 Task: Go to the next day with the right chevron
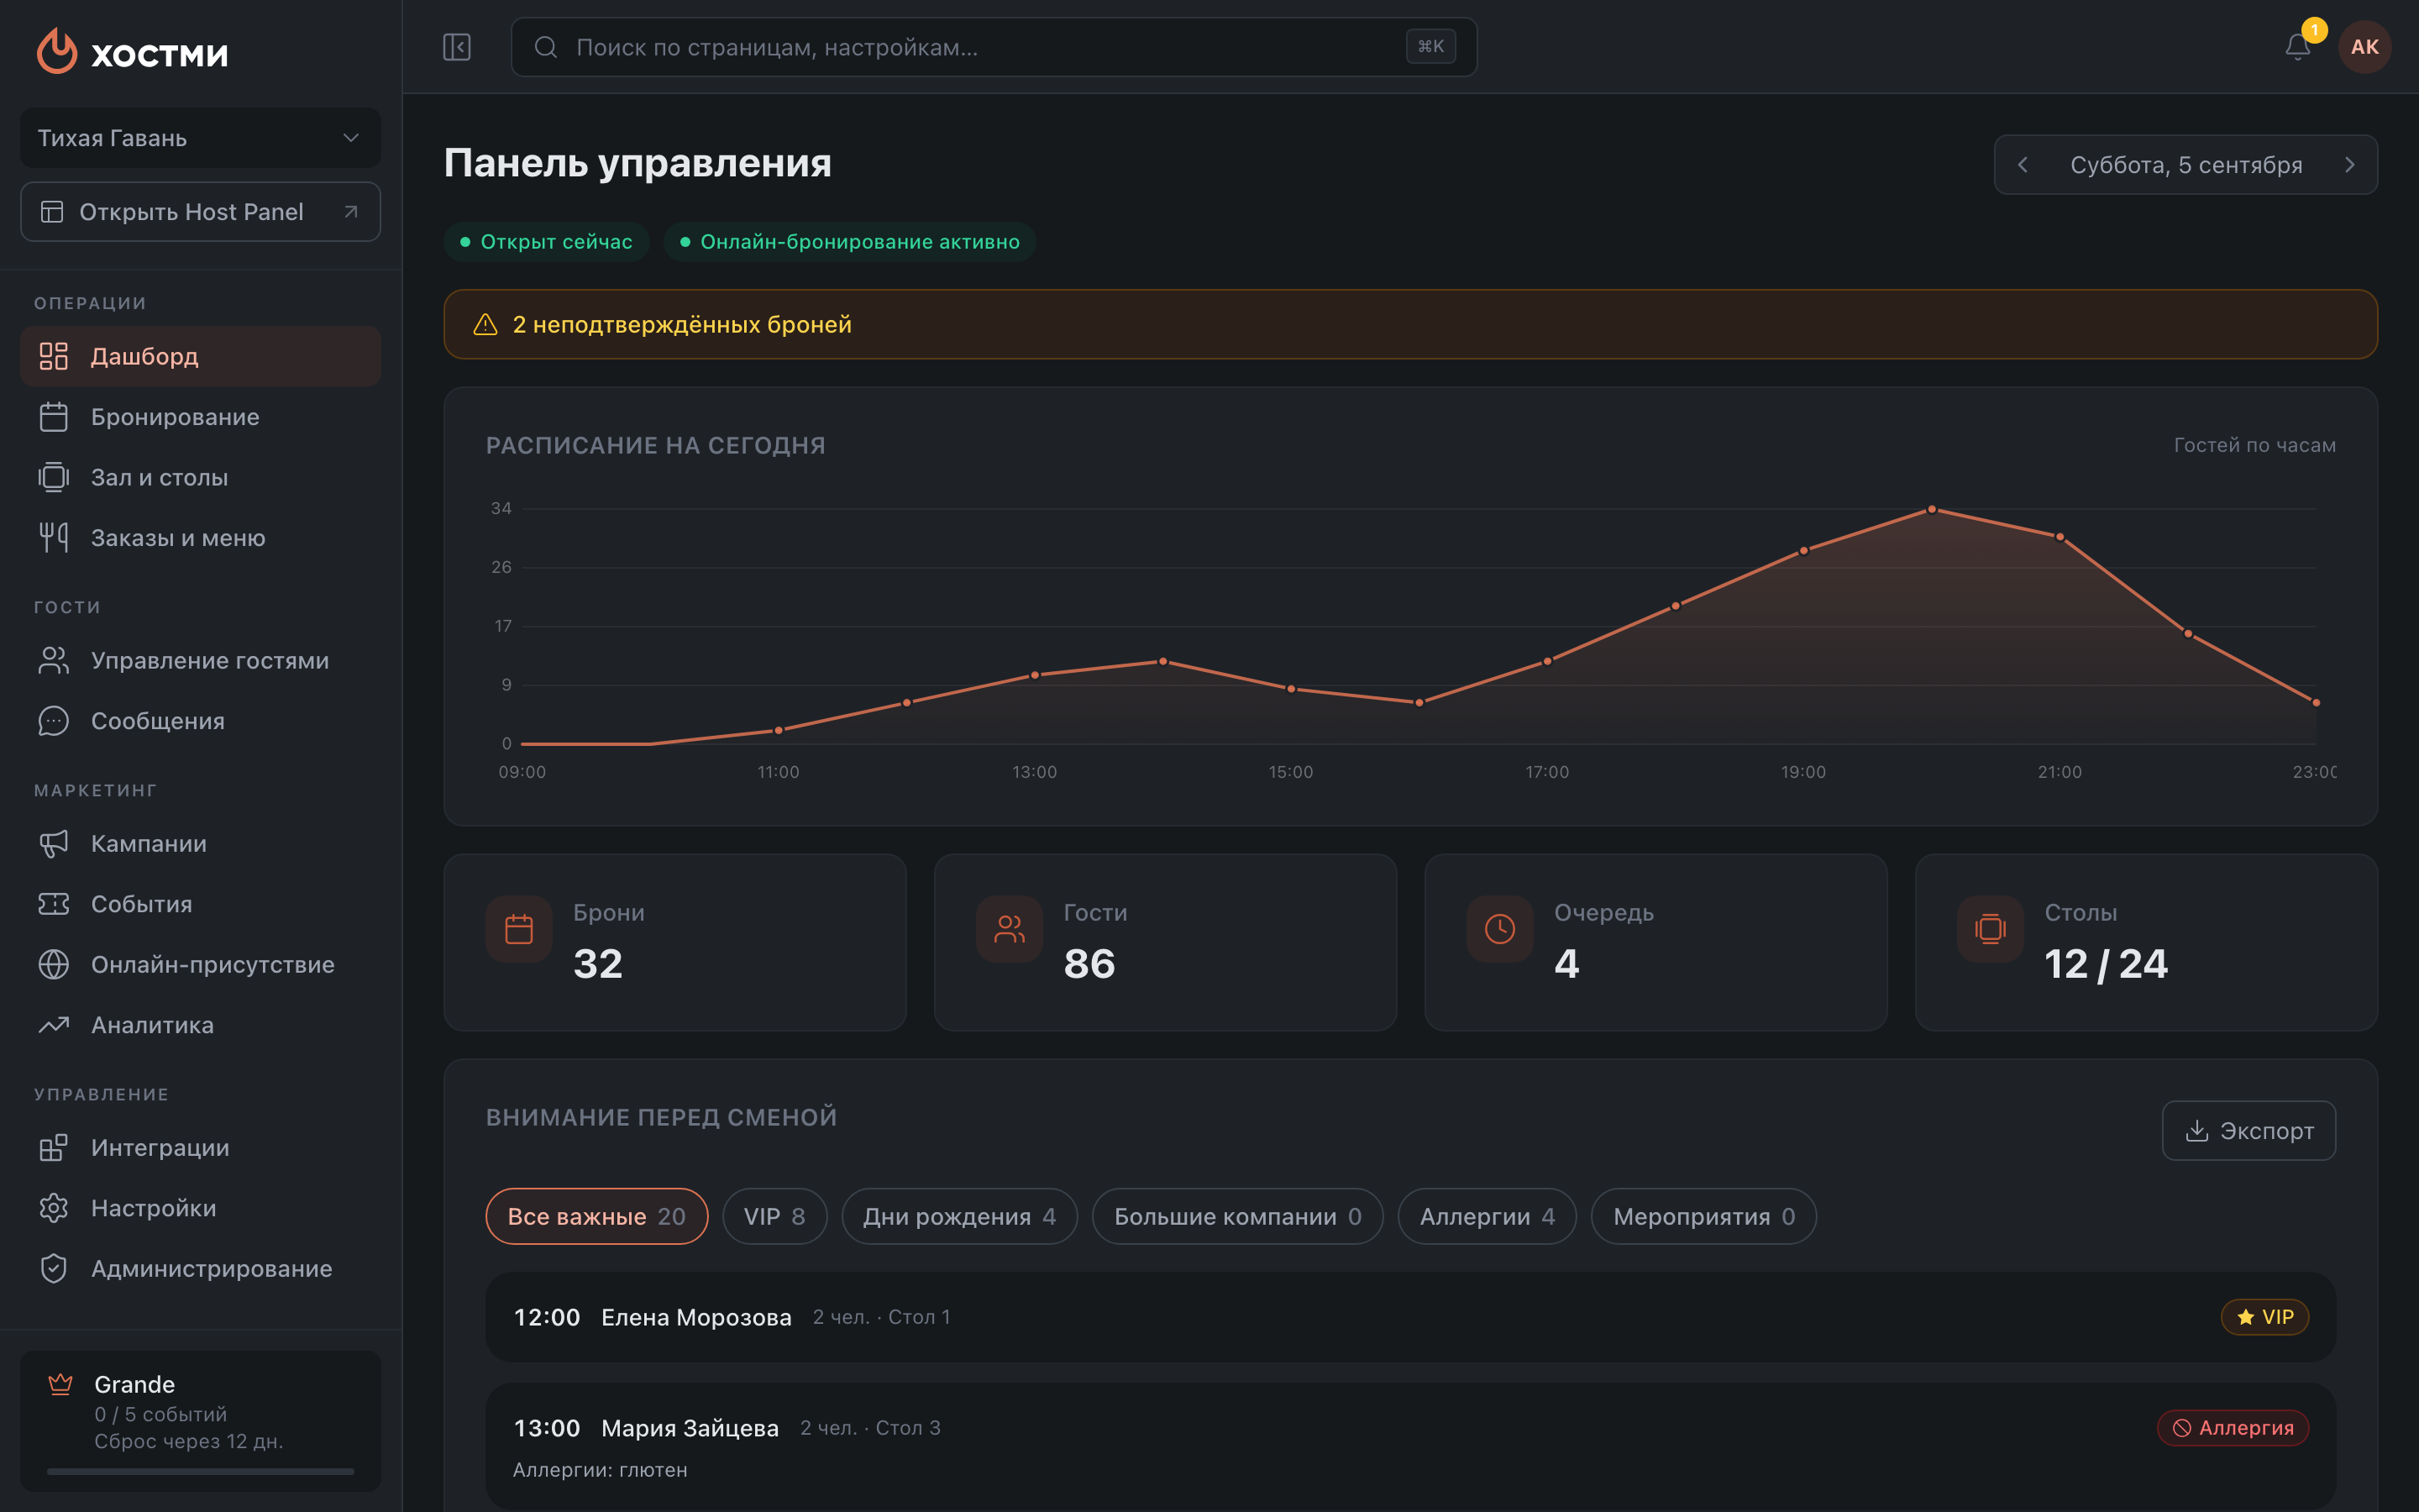coord(2349,165)
